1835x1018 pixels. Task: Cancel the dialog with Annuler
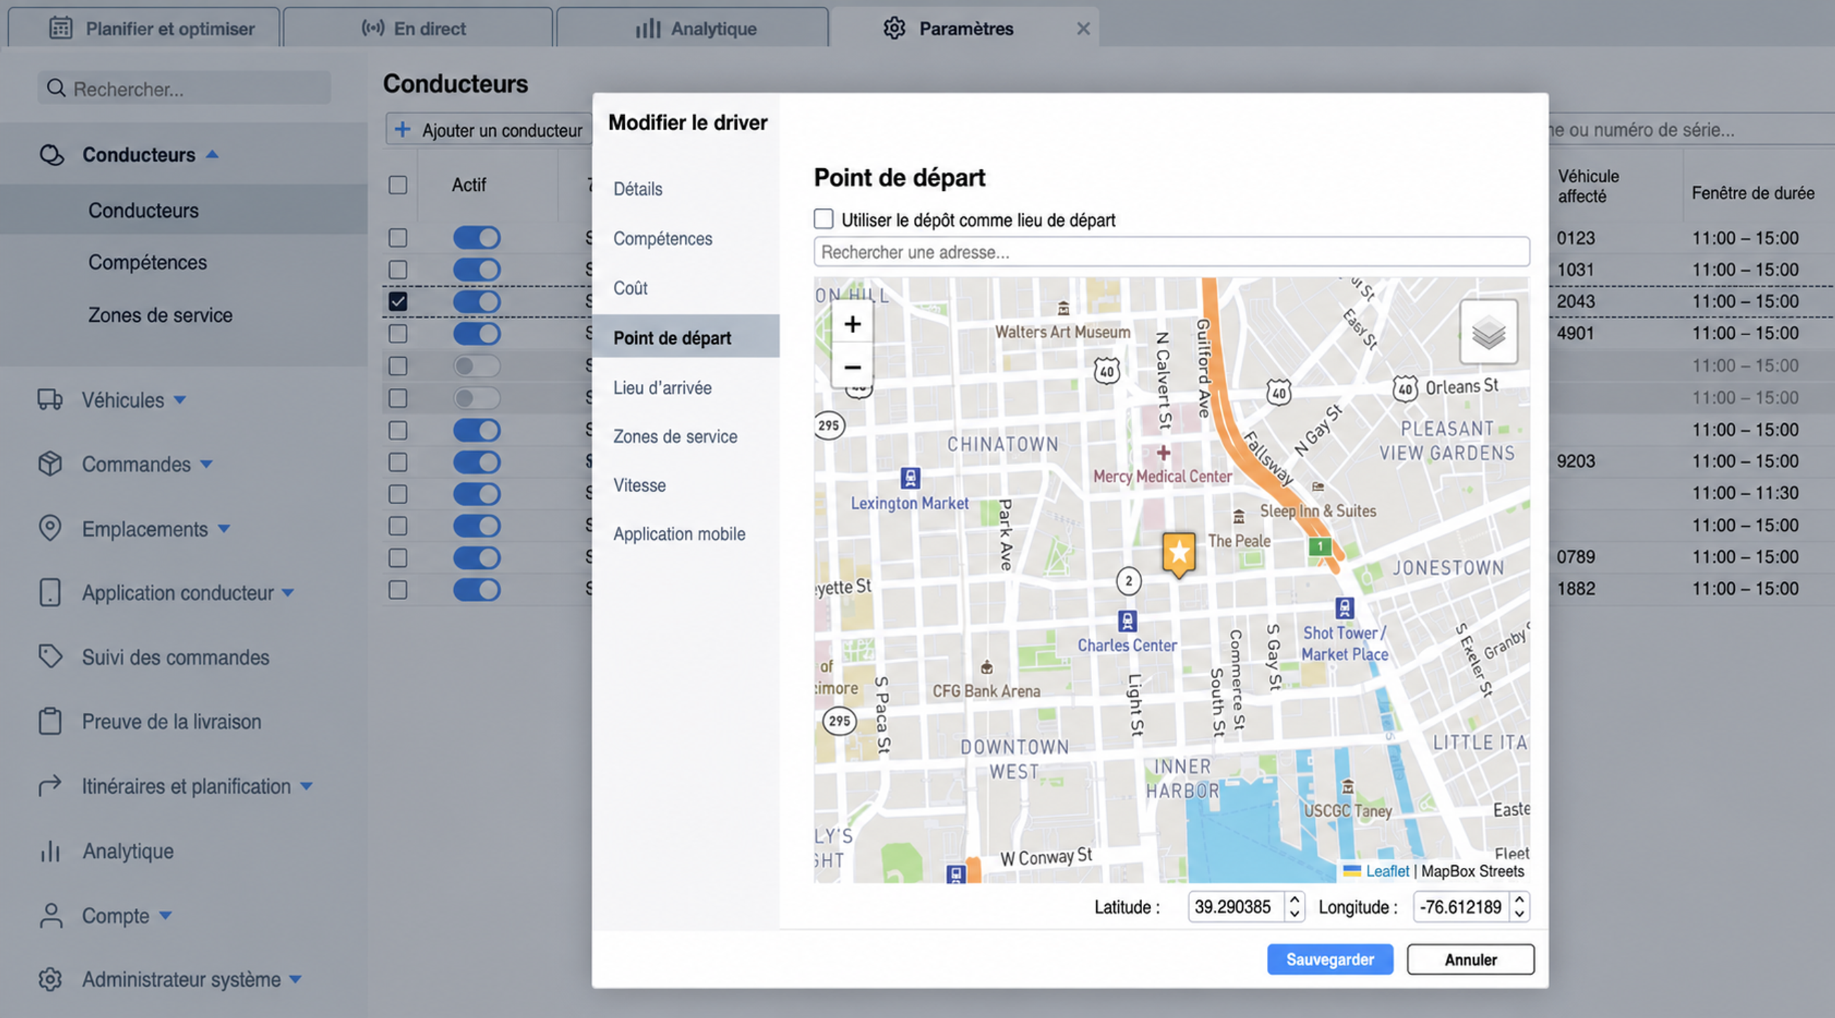tap(1471, 959)
